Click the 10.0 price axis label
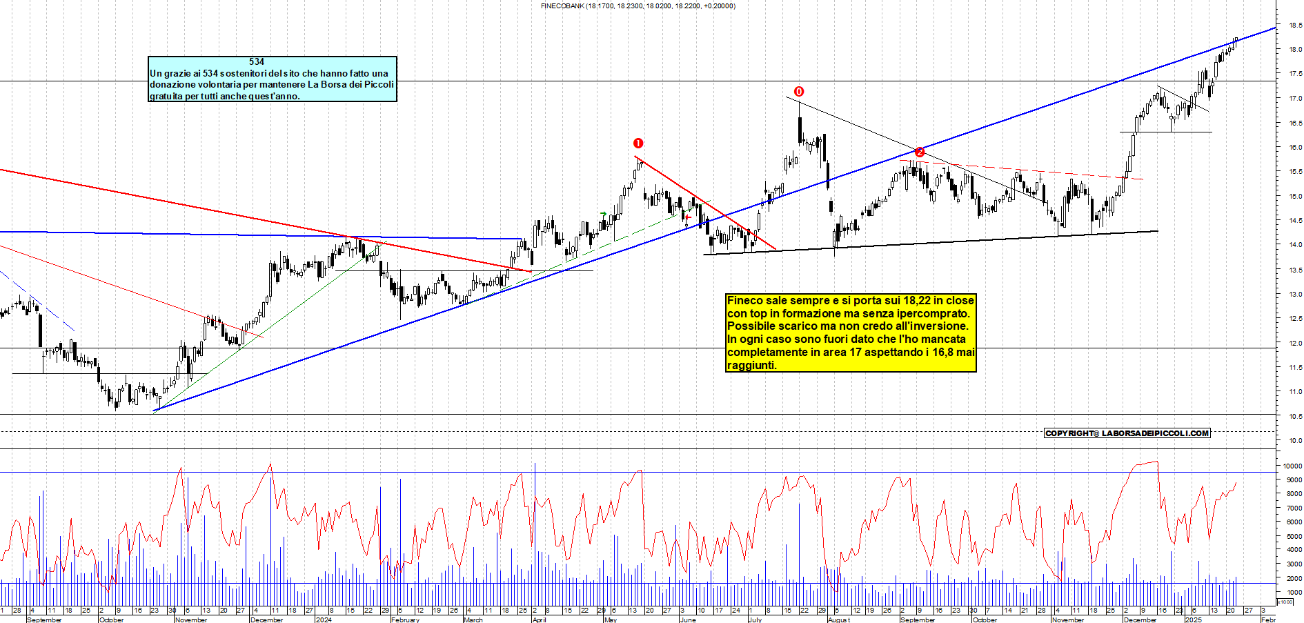The image size is (1304, 623). [x=1296, y=441]
